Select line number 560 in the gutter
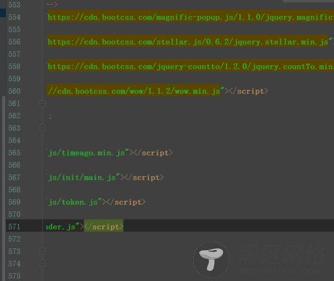The image size is (334, 281). pos(15,91)
